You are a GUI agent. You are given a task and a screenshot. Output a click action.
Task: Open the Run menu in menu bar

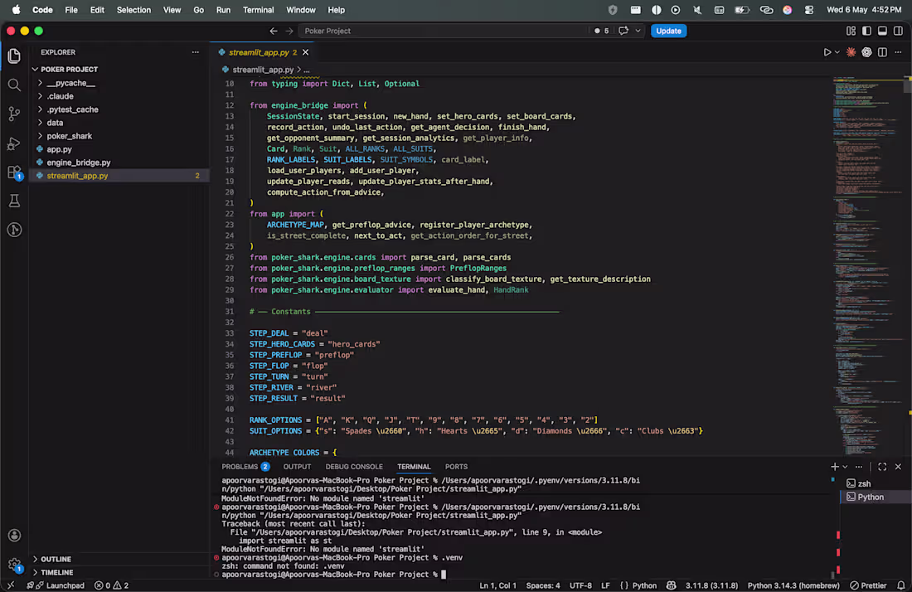pos(223,10)
